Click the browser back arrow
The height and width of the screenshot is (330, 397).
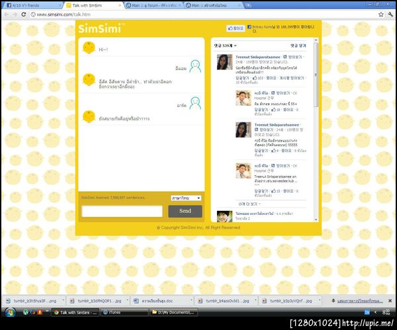(7, 15)
